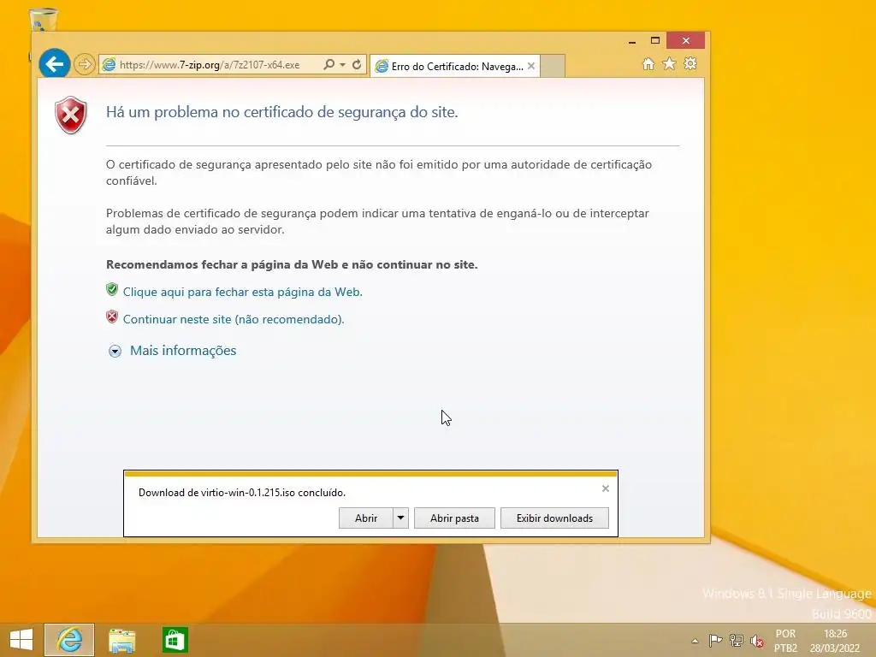Click the POR PTB2 language indicator
This screenshot has width=876, height=657.
785,641
